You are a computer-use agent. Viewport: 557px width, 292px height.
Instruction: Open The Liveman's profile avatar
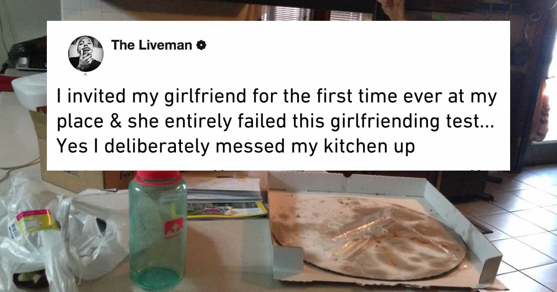(x=86, y=53)
